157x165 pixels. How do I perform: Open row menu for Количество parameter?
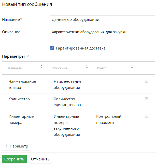pos(147,99)
